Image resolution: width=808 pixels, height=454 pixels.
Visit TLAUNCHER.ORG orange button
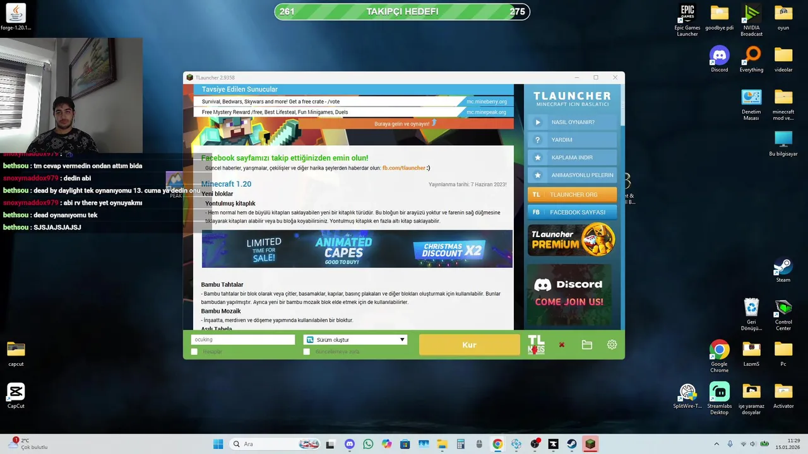click(572, 195)
